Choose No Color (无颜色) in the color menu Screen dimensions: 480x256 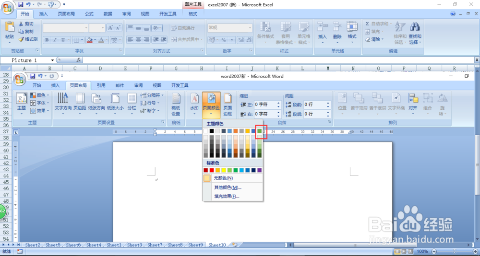tap(233, 178)
